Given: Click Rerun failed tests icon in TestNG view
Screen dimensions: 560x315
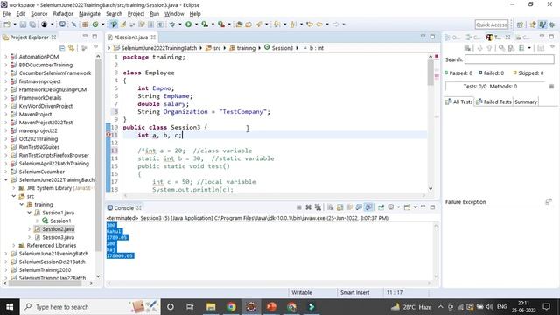Looking at the screenshot, I should pyautogui.click(x=511, y=48).
